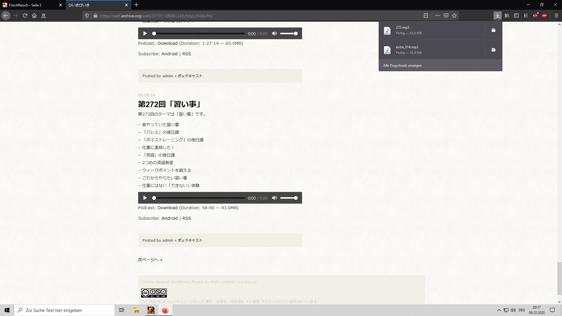This screenshot has height=316, width=562.
Task: Toggle the sidebar view icon
Action: point(516,16)
